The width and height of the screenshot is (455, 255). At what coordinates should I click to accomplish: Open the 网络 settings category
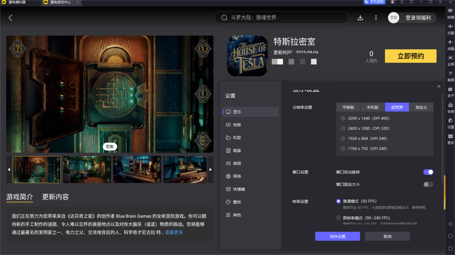click(250, 176)
